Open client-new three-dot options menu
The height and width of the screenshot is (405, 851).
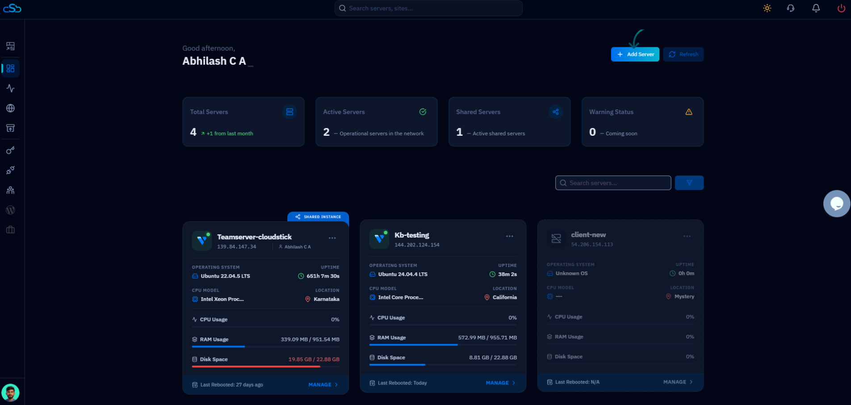click(687, 236)
